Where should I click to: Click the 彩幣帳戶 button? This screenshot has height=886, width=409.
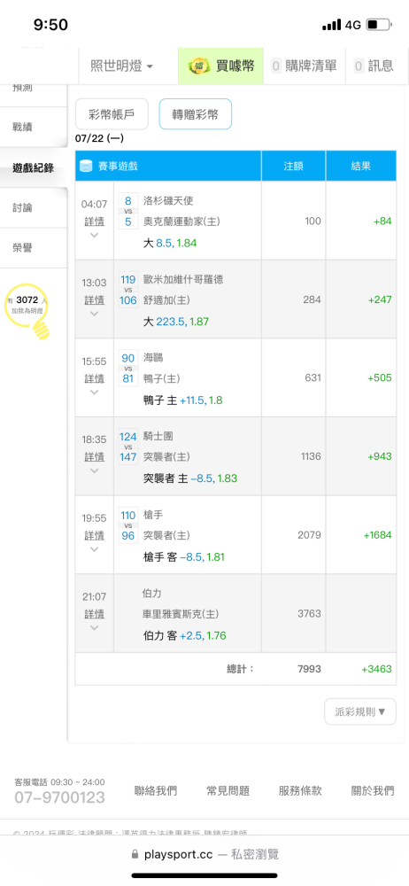click(x=112, y=114)
